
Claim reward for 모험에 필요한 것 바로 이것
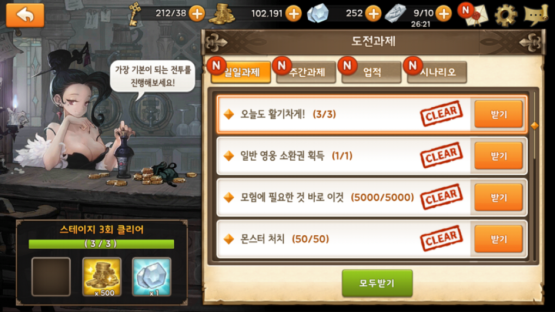498,198
